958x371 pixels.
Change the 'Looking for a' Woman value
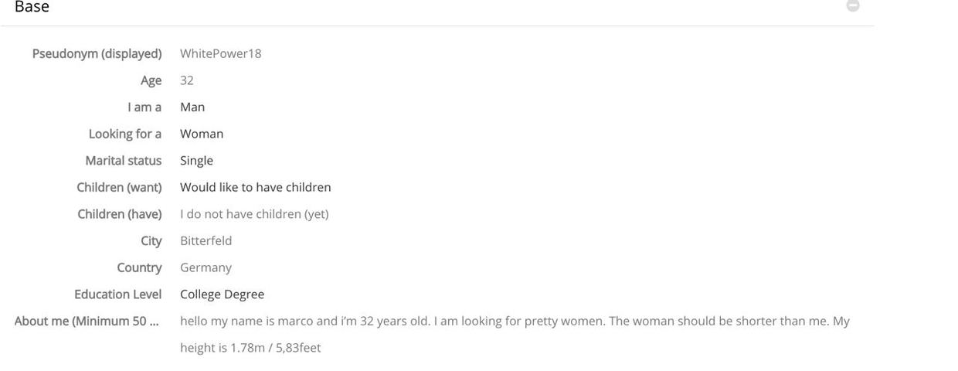coord(202,134)
